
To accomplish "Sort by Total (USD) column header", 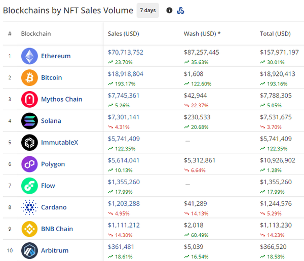I will click(x=275, y=34).
